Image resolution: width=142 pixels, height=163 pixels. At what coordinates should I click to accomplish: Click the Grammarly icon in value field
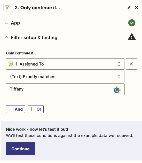[x=117, y=90]
